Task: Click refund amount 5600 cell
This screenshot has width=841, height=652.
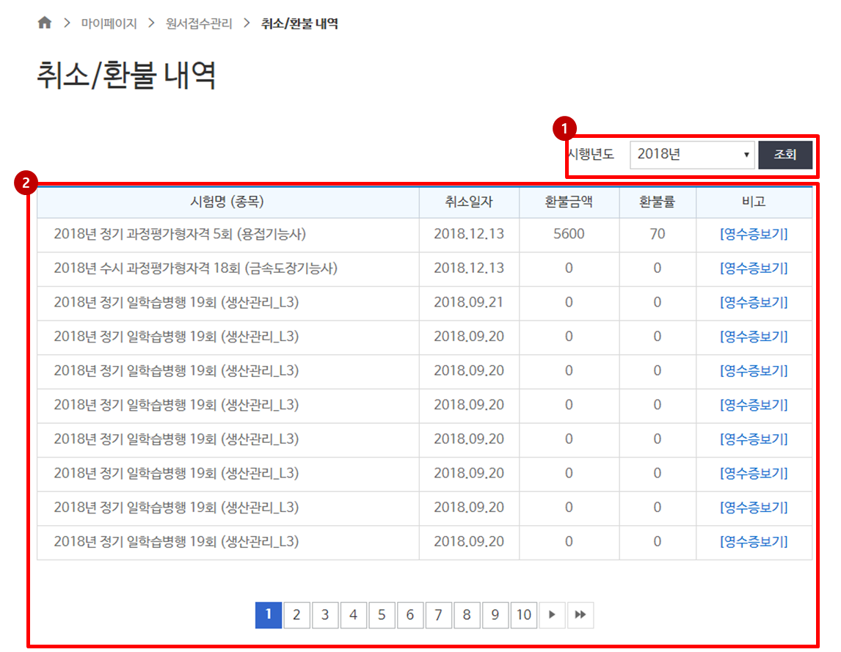Action: pyautogui.click(x=569, y=234)
